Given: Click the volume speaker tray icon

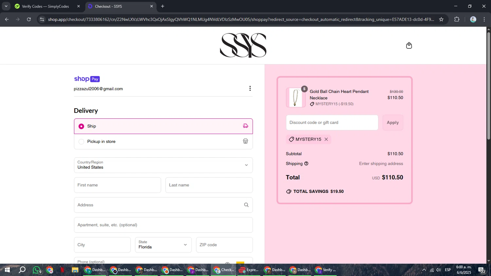Looking at the screenshot, I should tap(439, 270).
